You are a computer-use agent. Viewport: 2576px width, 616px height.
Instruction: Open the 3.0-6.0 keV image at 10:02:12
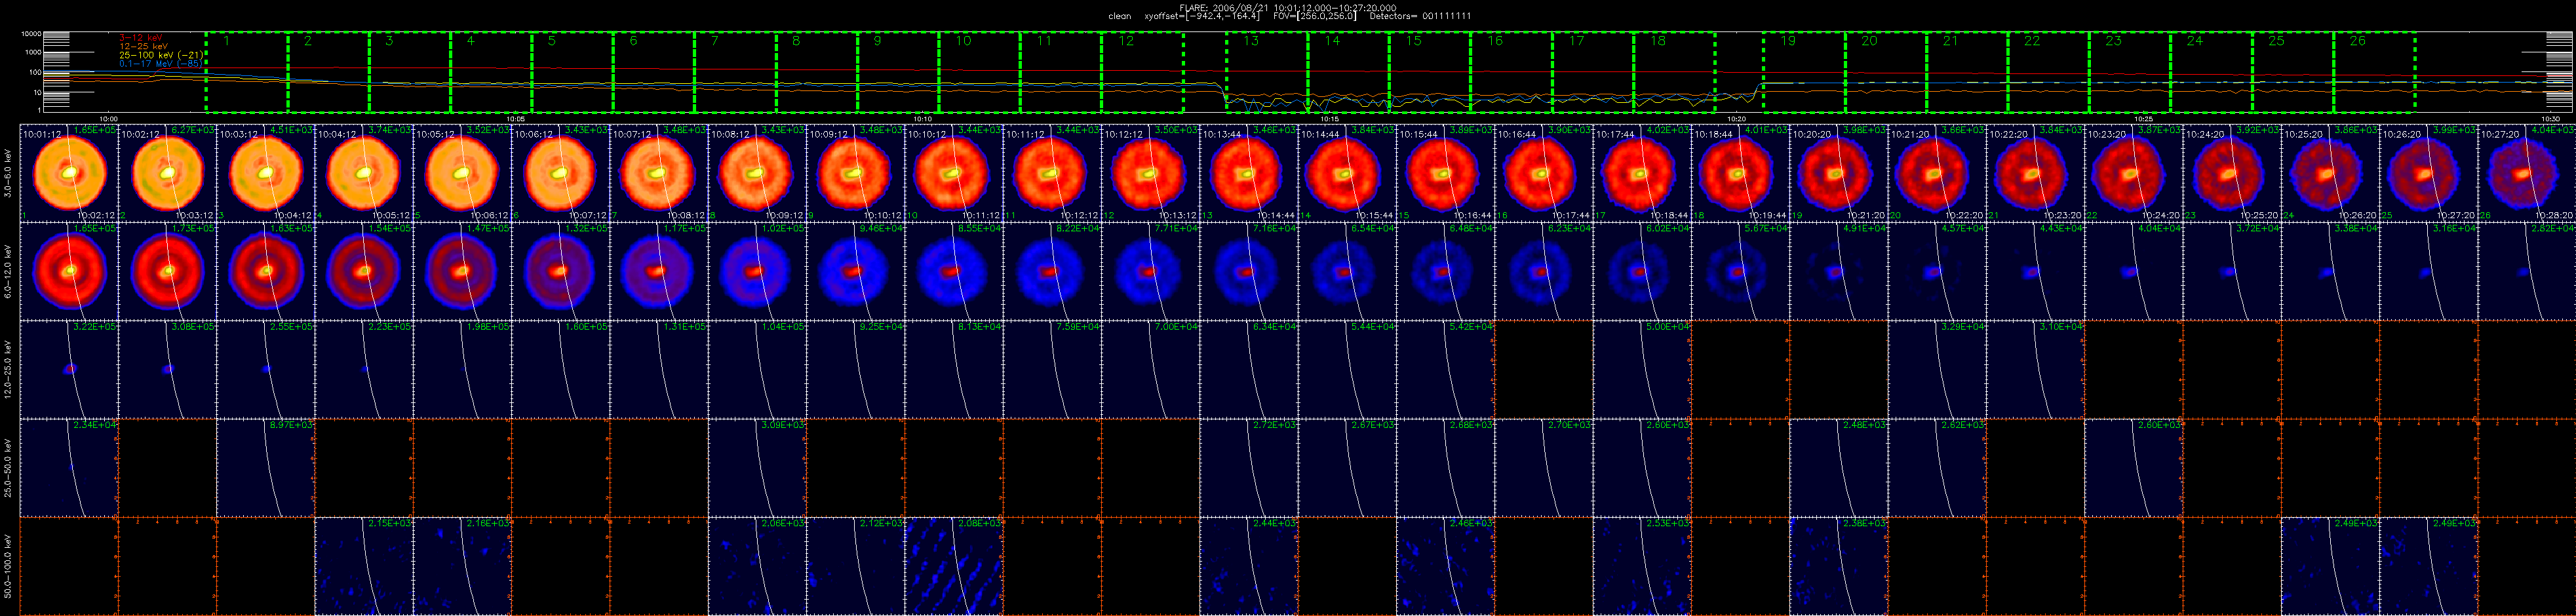point(167,172)
